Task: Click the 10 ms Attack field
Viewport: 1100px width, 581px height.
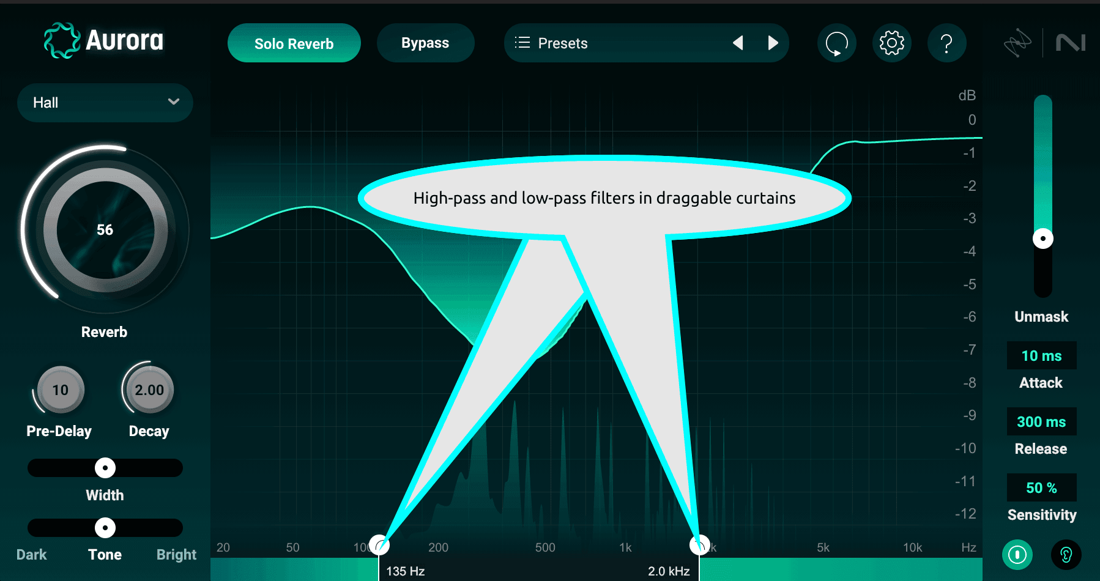Action: click(1042, 355)
